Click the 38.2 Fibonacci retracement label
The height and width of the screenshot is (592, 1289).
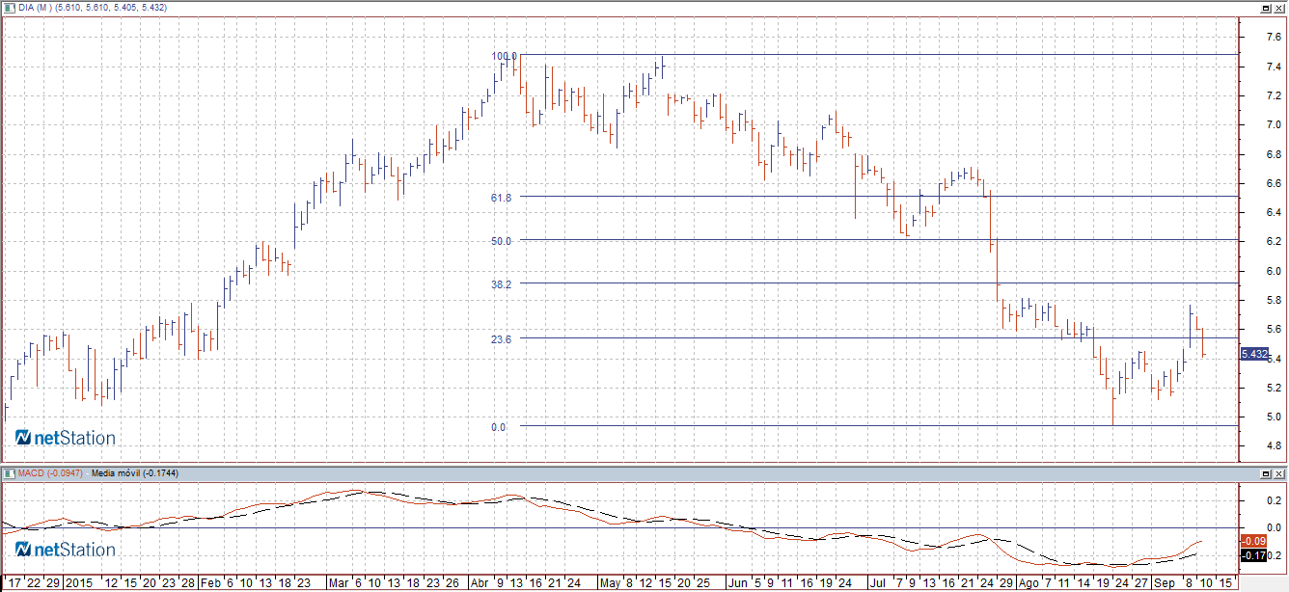coord(501,284)
